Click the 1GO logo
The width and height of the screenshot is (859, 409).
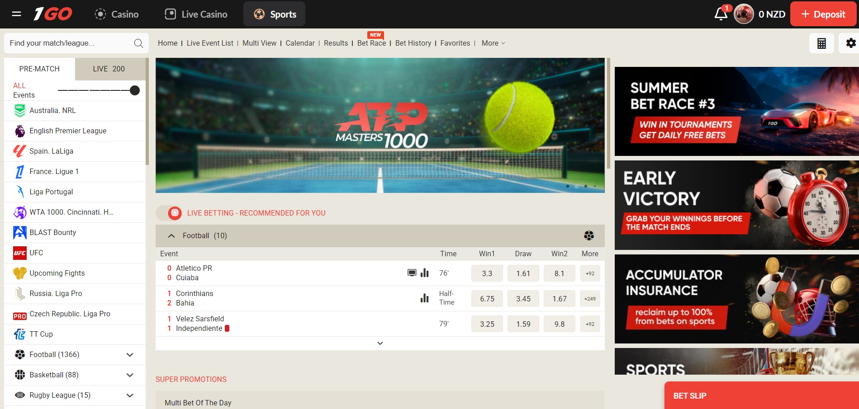pyautogui.click(x=53, y=14)
